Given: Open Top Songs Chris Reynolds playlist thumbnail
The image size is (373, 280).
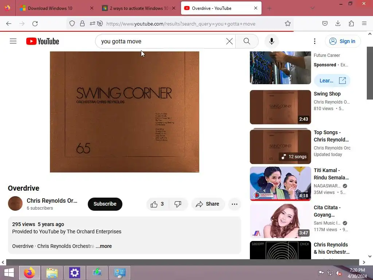Looking at the screenshot, I should [x=280, y=147].
